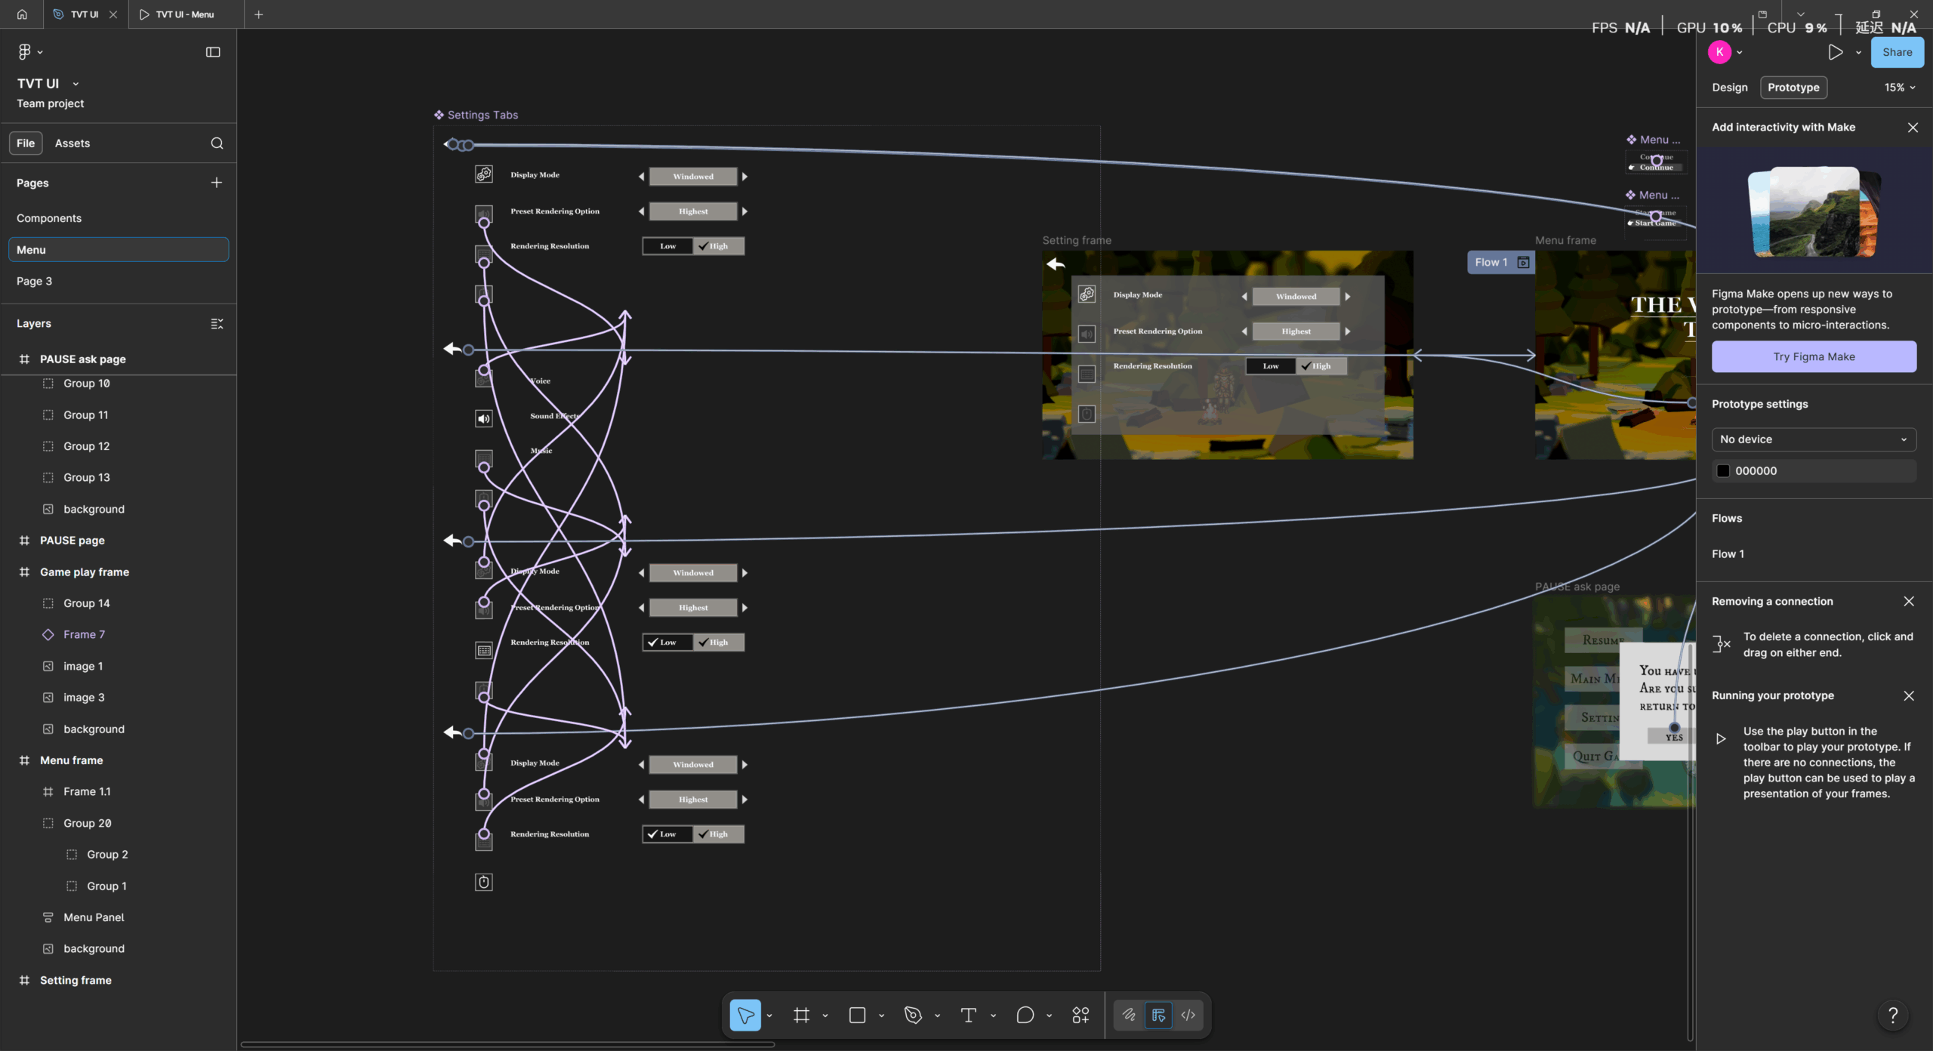This screenshot has height=1051, width=1933.
Task: Select the Comment tool
Action: point(1025,1016)
